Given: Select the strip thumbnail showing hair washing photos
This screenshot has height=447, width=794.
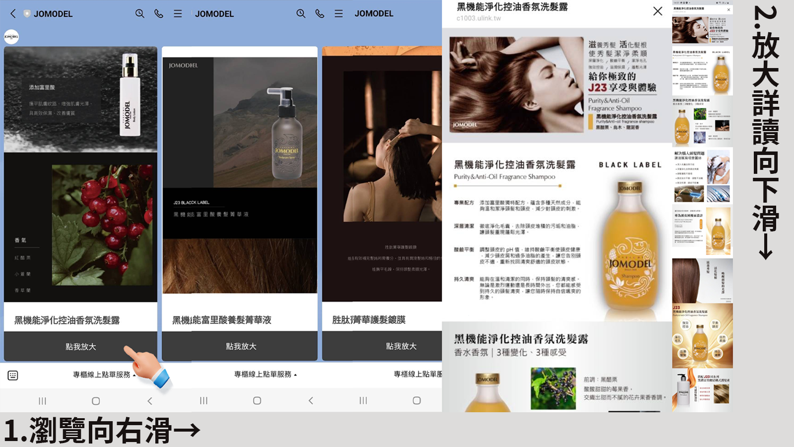Looking at the screenshot, I should (702, 176).
